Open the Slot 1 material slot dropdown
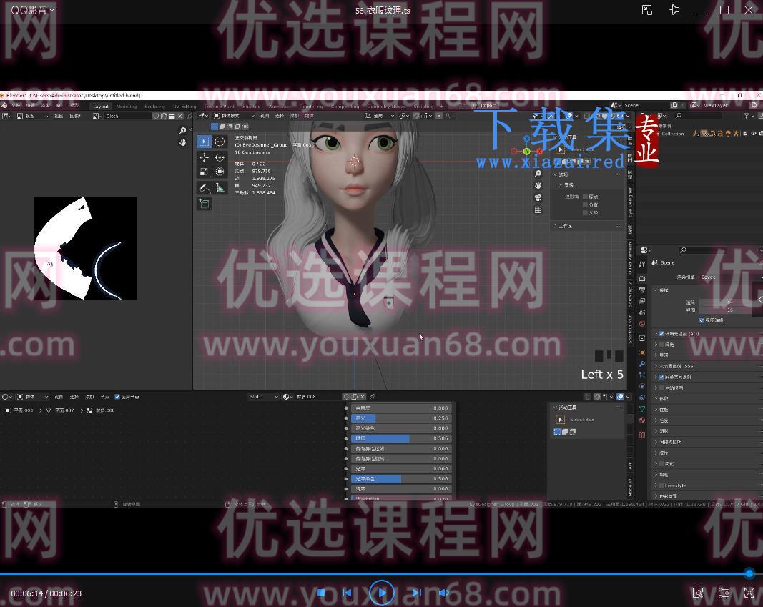 [x=263, y=396]
